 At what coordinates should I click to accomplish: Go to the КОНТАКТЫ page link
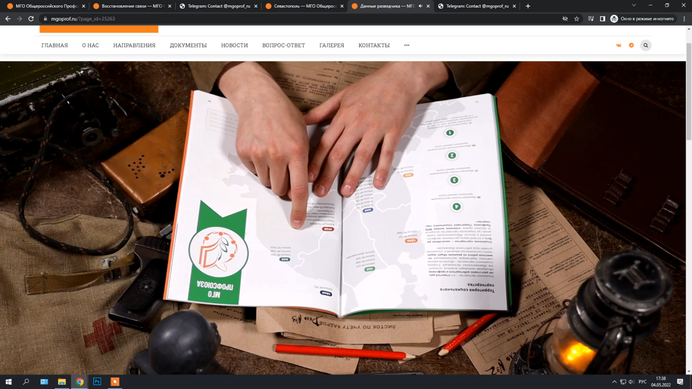pyautogui.click(x=374, y=45)
